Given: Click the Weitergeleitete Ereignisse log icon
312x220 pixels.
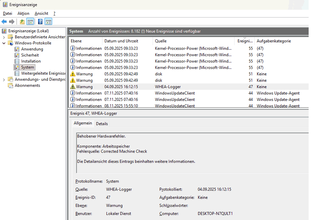Looking at the screenshot, I should (x=17, y=73).
